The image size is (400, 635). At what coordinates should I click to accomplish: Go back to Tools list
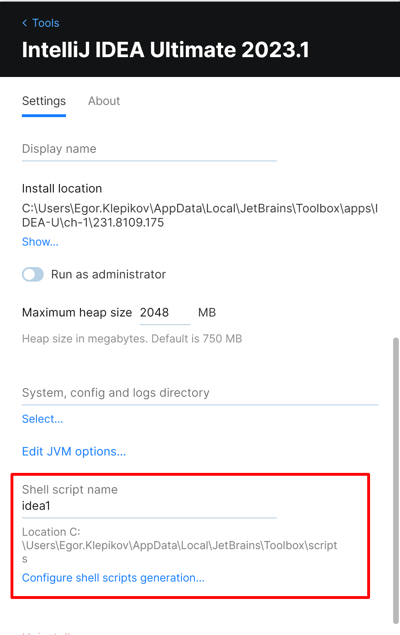click(x=40, y=23)
